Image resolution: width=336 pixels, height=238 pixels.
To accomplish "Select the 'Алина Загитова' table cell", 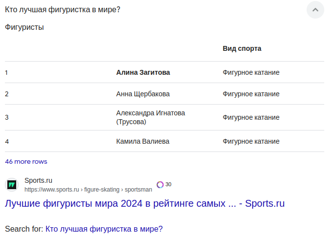I will [143, 72].
